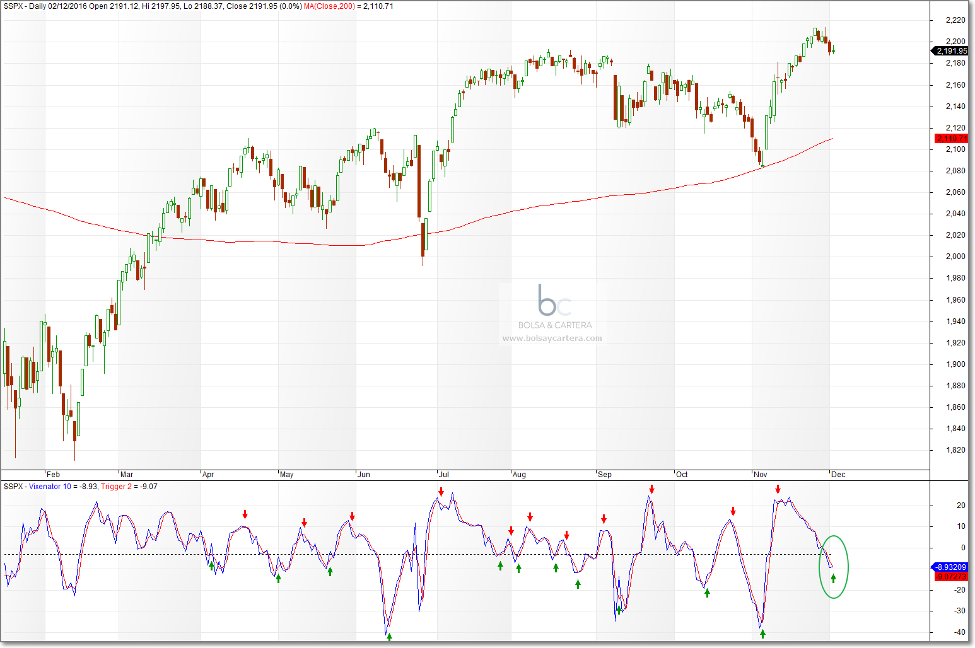Image resolution: width=975 pixels, height=648 pixels.
Task: Click the 1,820 price axis label
Action: (x=956, y=450)
